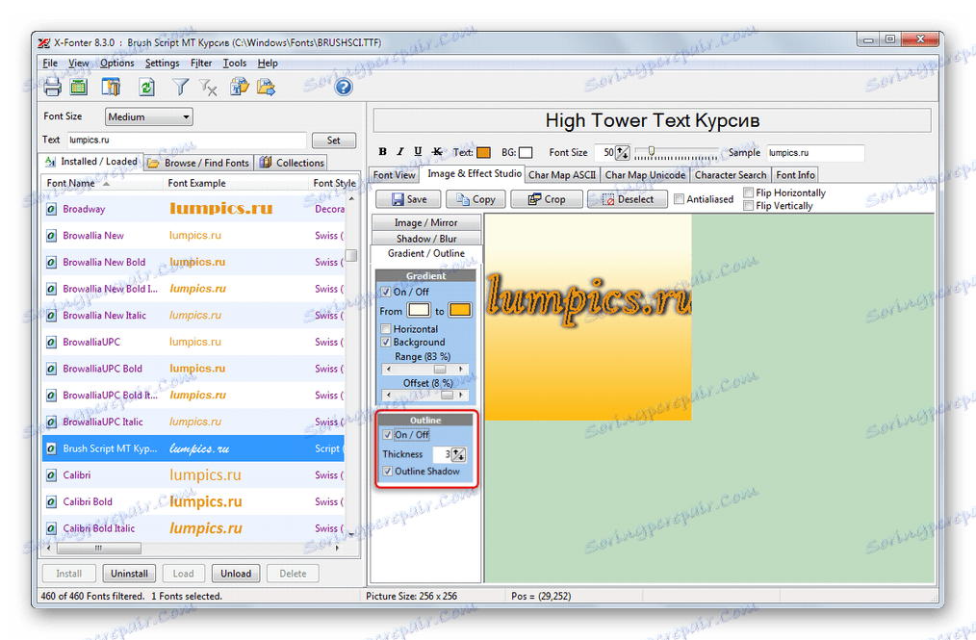Screen dimensions: 976x640
Task: Click the funnel Filter icon
Action: [180, 87]
